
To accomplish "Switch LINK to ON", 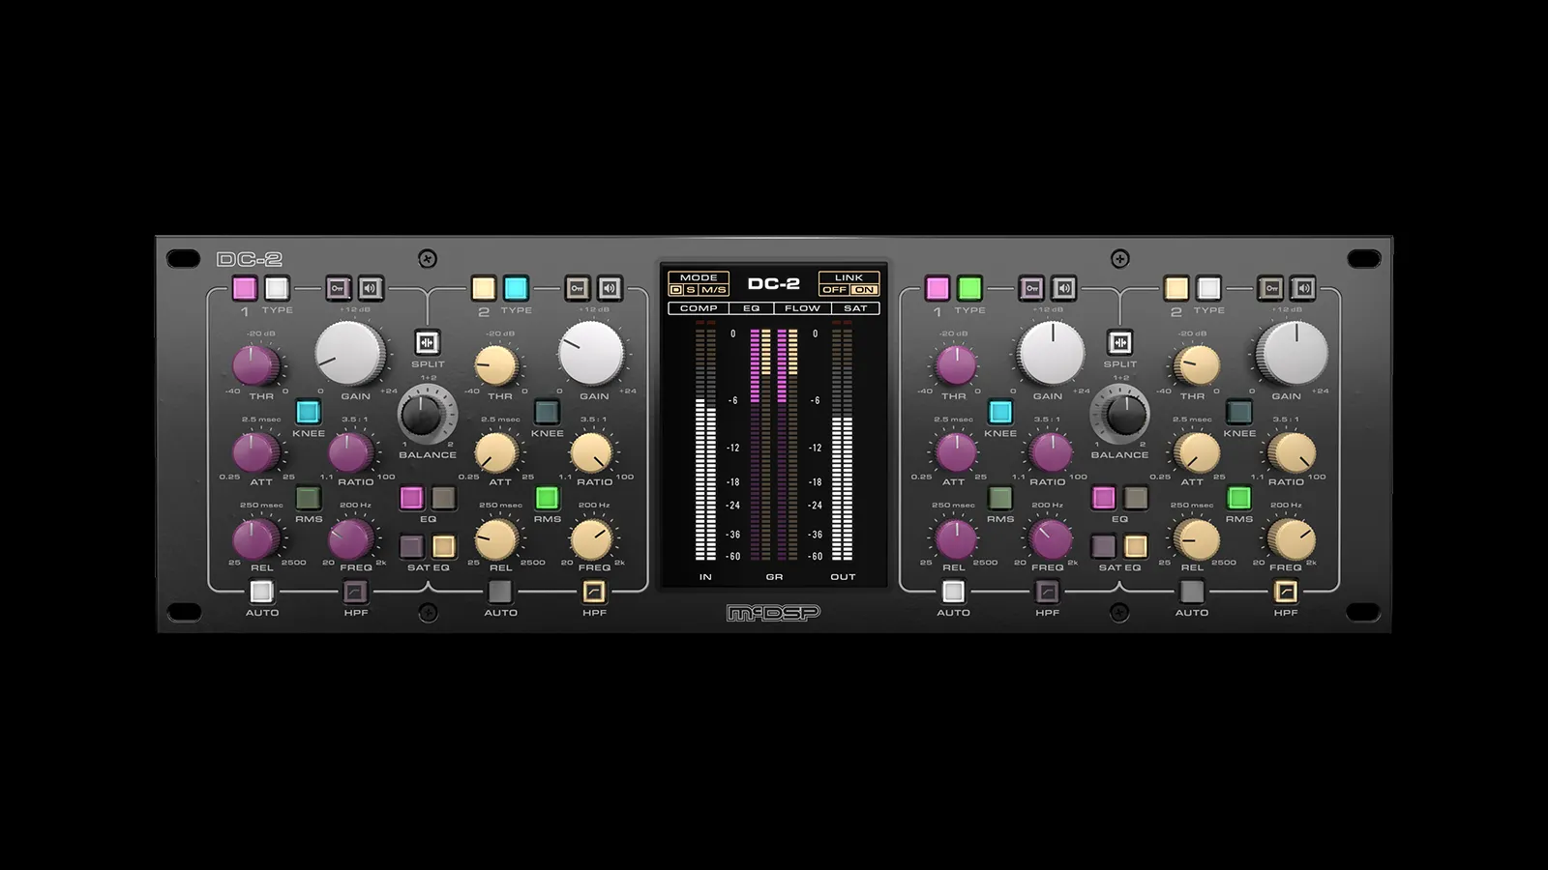I will tap(864, 290).
